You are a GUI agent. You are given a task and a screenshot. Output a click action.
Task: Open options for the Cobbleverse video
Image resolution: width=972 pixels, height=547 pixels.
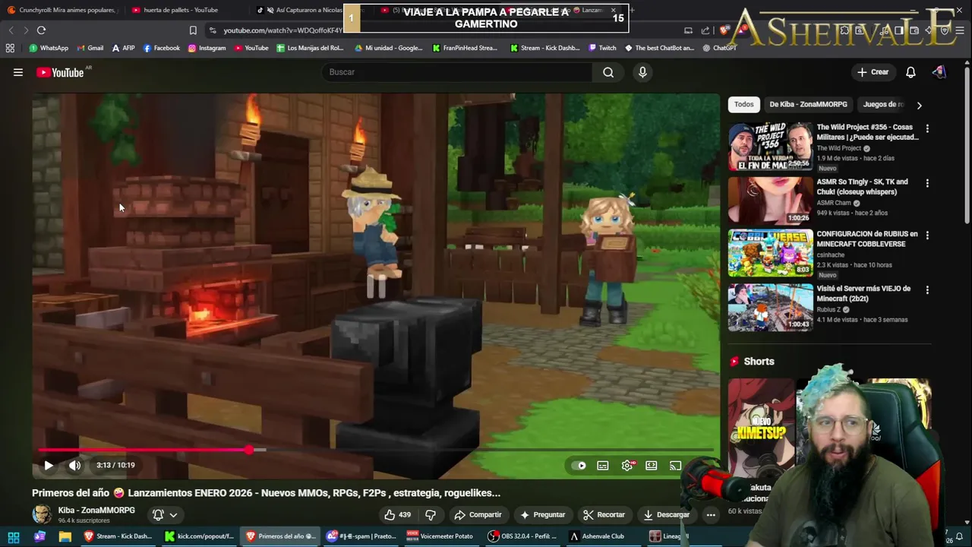(927, 236)
